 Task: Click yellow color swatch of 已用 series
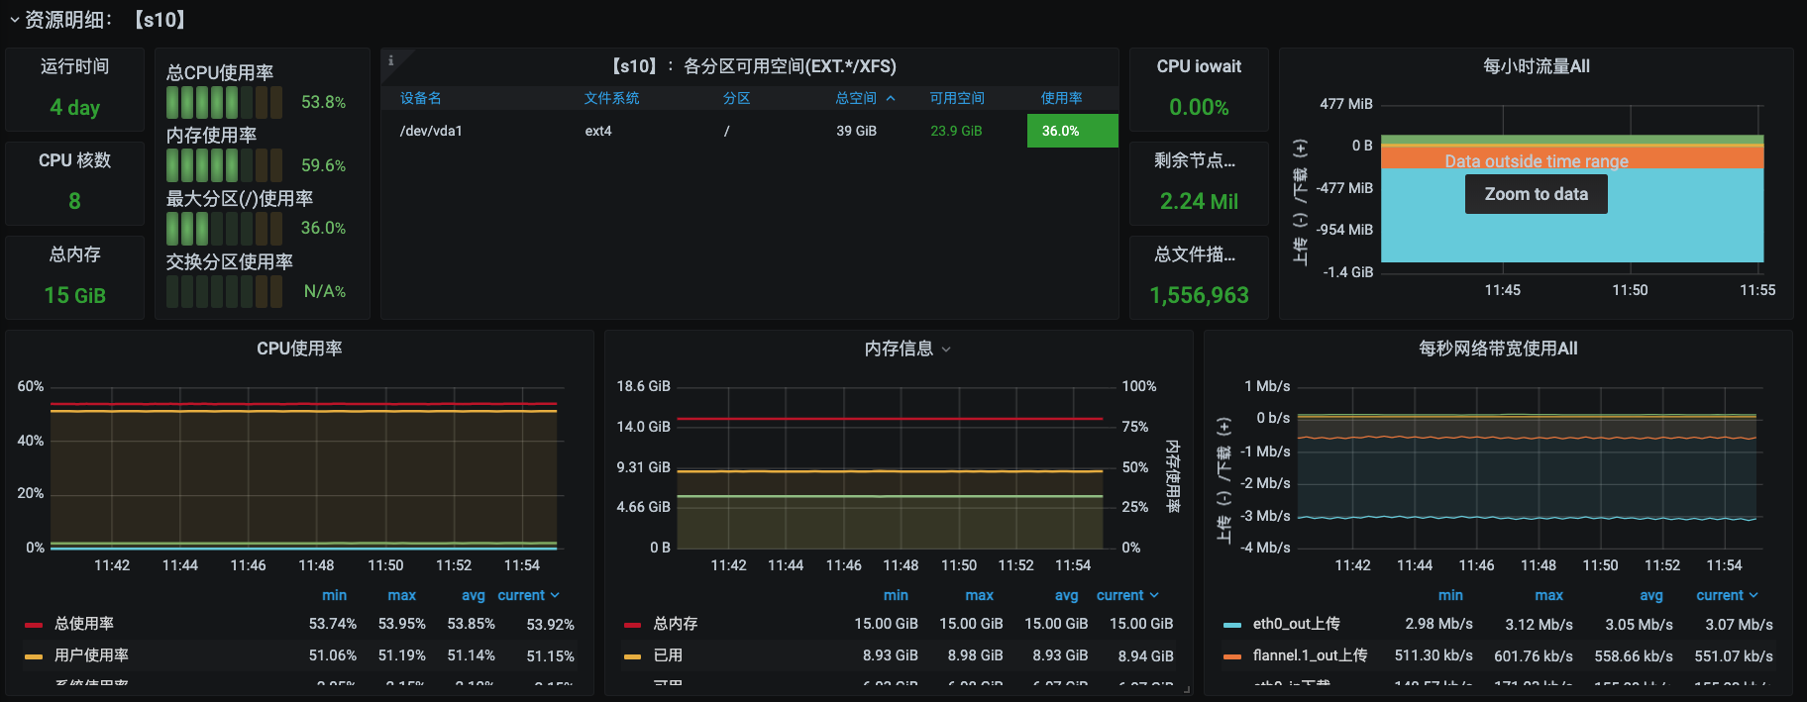(633, 656)
